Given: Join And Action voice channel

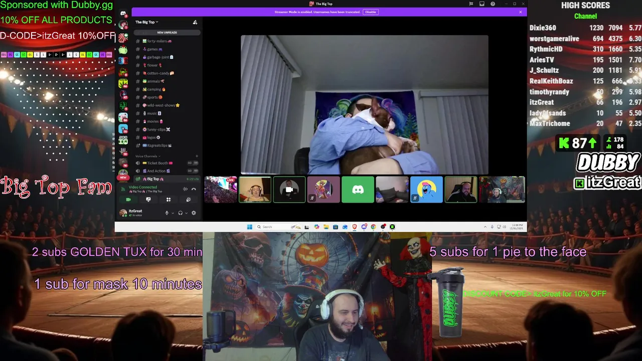Looking at the screenshot, I should tap(168, 171).
